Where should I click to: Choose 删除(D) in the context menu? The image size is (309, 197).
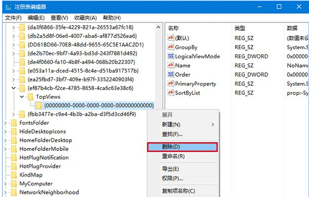point(182,147)
